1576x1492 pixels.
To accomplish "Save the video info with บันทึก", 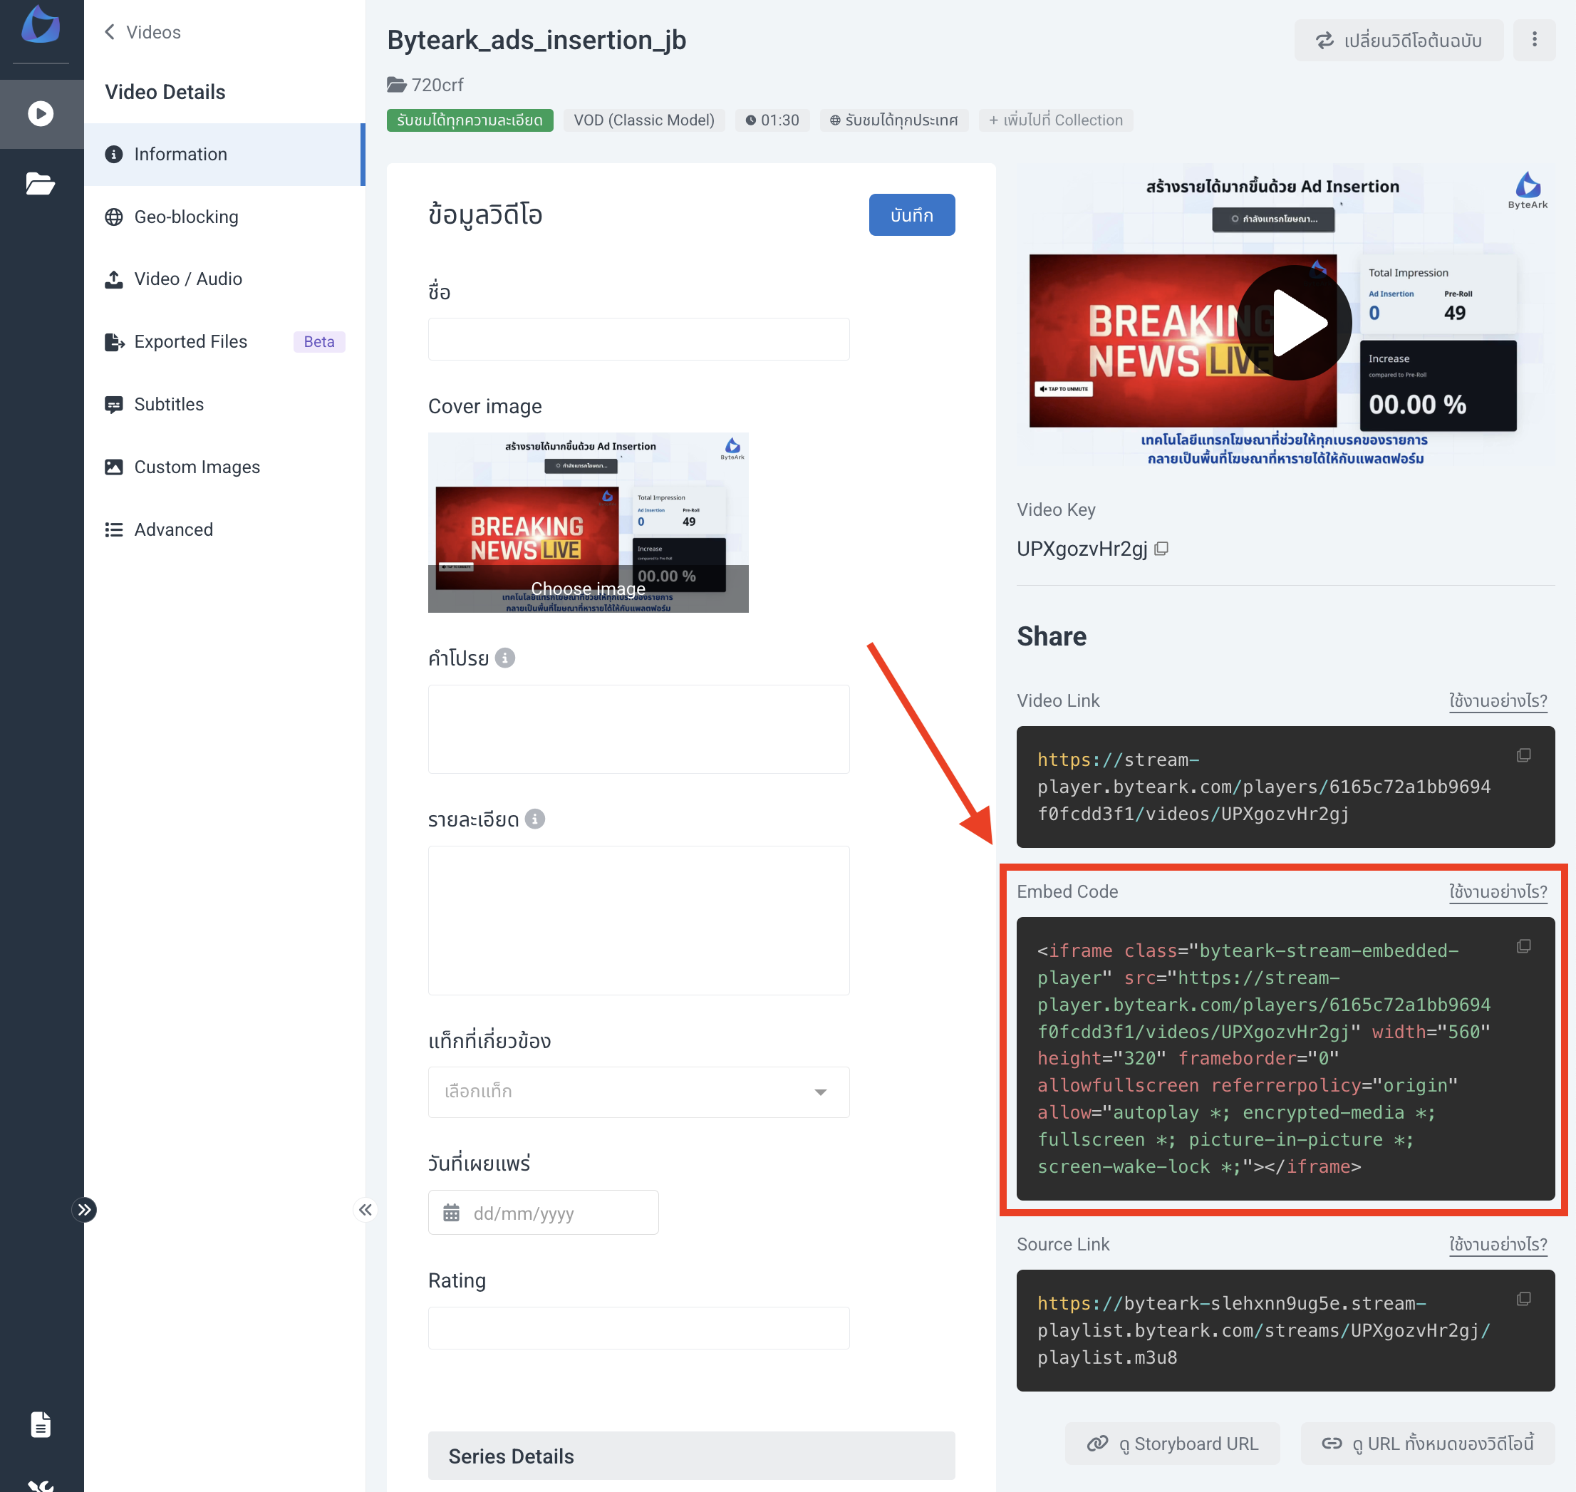I will 911,214.
